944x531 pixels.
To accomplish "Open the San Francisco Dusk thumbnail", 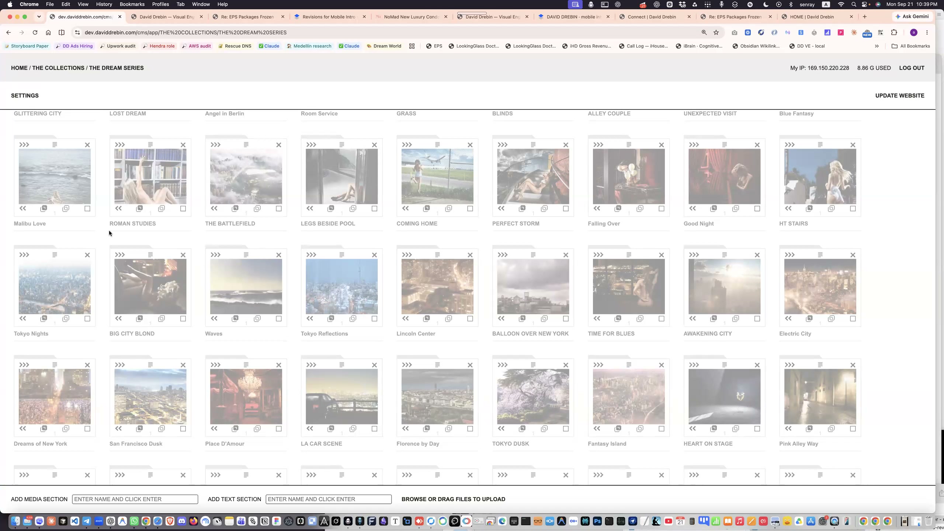I will click(150, 396).
